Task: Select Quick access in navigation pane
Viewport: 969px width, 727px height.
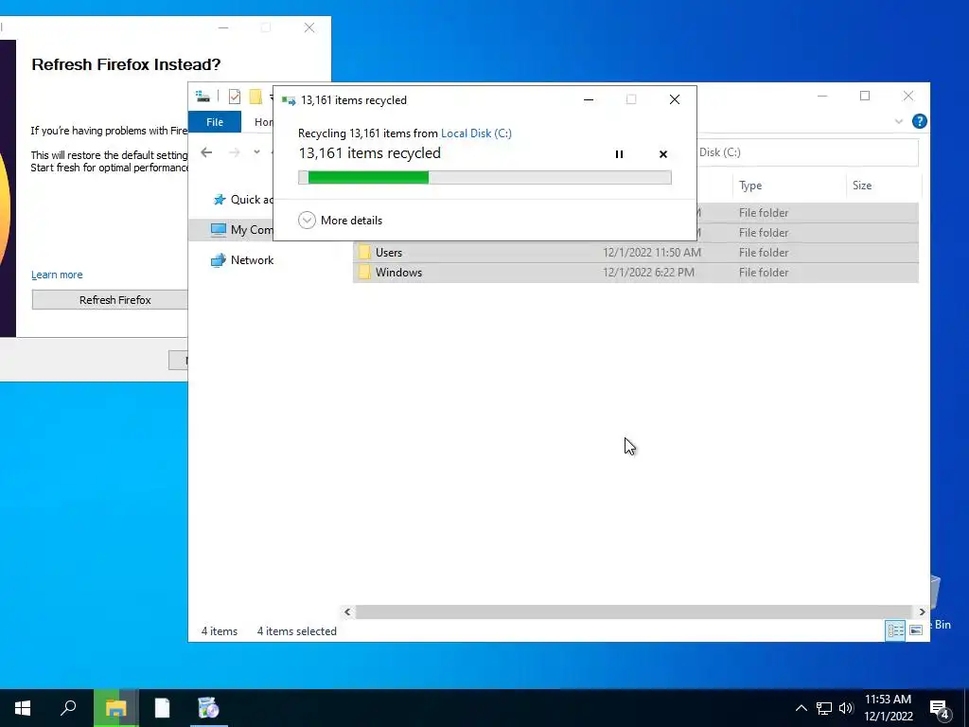Action: (242, 199)
